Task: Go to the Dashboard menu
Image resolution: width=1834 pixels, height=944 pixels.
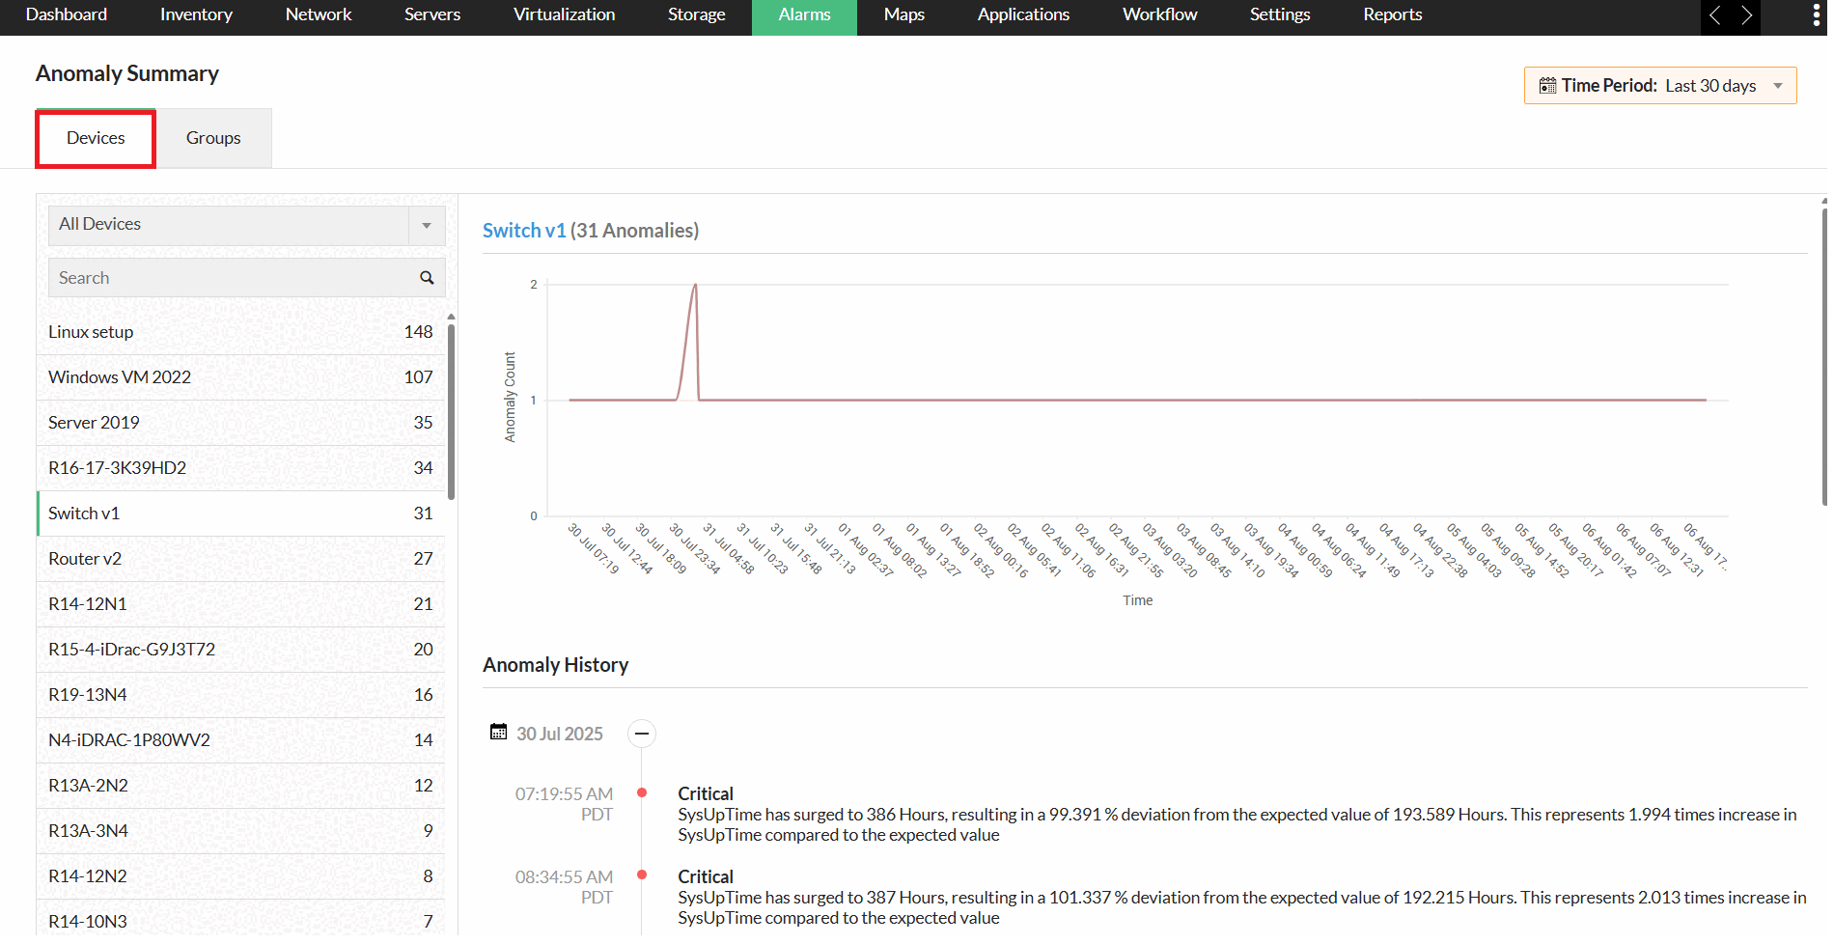Action: pos(67,15)
